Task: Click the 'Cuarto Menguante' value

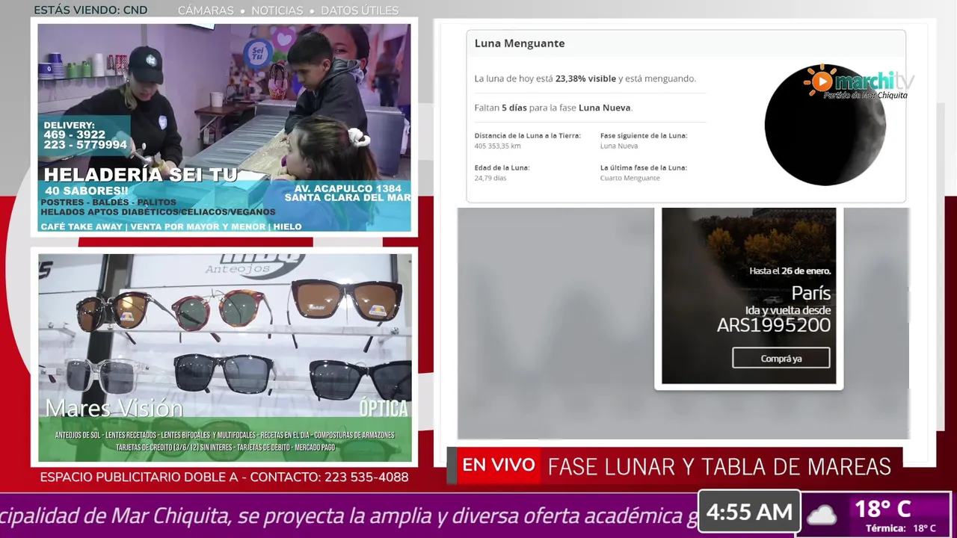Action: point(630,179)
